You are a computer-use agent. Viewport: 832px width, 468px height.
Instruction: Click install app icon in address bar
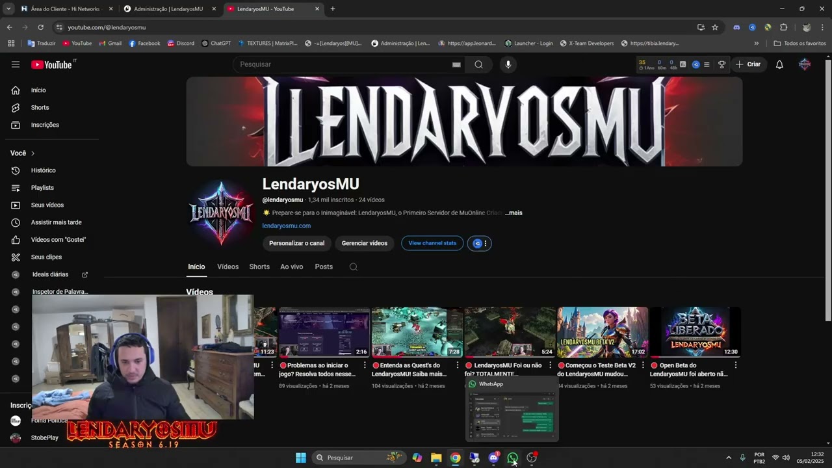click(701, 27)
